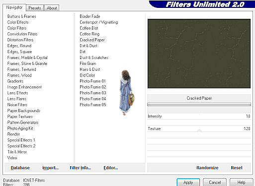This screenshot has height=186, width=255.
Task: Open the Lens Flares category
Action: 17,99
